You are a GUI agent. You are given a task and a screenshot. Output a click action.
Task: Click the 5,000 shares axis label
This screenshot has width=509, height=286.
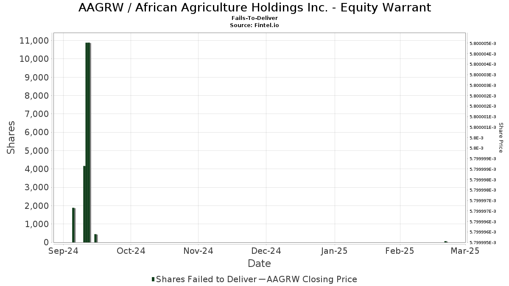click(x=35, y=151)
